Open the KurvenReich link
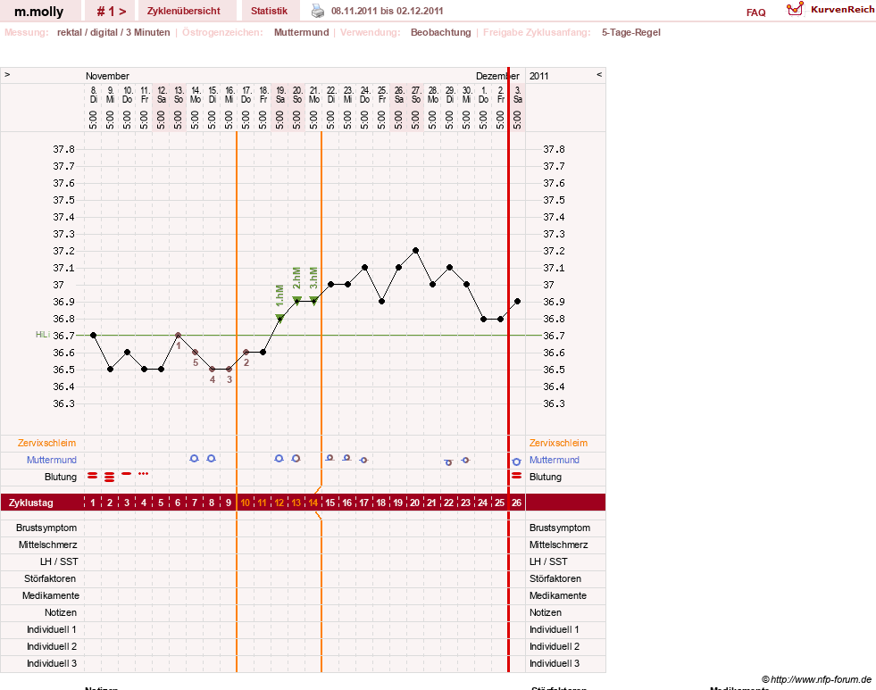 tap(842, 10)
